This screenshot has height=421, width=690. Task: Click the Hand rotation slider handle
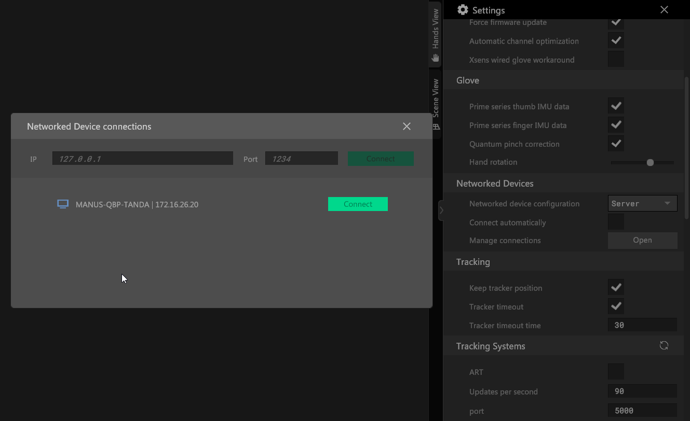pos(650,163)
